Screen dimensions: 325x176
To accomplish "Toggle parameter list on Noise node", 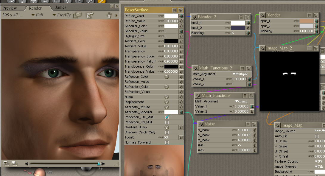I will coord(248,124).
